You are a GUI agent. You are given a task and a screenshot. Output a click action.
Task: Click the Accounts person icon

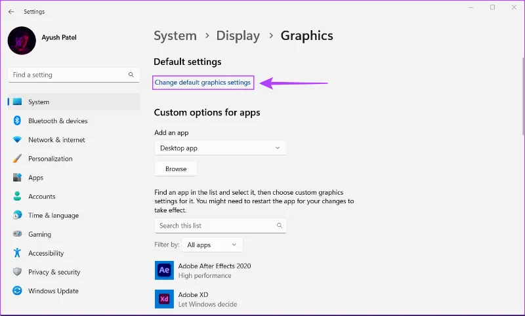(x=17, y=196)
